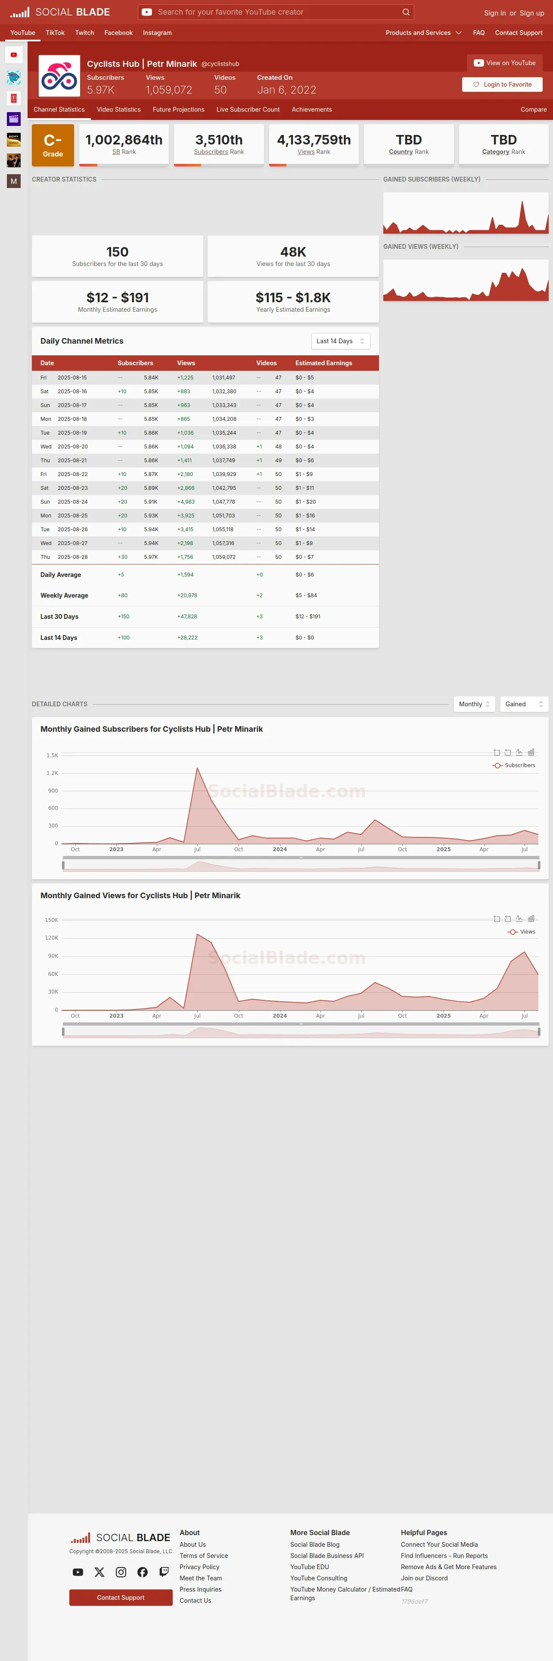Open the Future Projections tab
553x1661 pixels.
[x=178, y=110]
